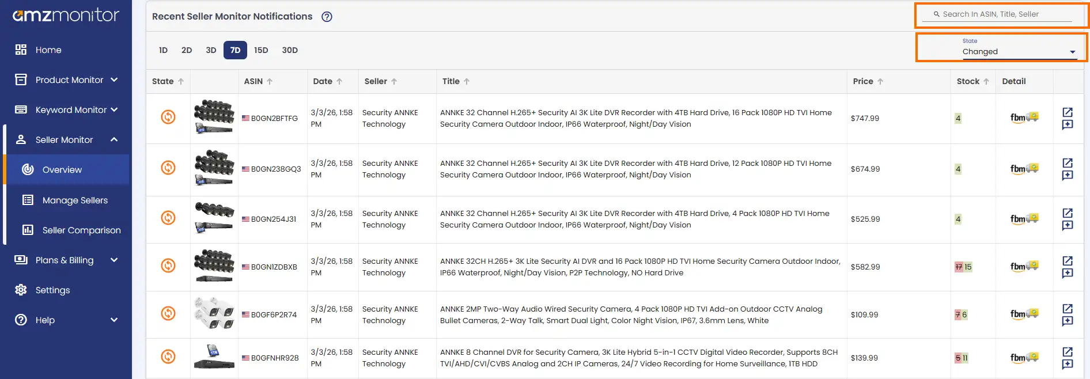This screenshot has width=1090, height=379.
Task: Expand the Help sidebar menu
Action: click(x=66, y=320)
